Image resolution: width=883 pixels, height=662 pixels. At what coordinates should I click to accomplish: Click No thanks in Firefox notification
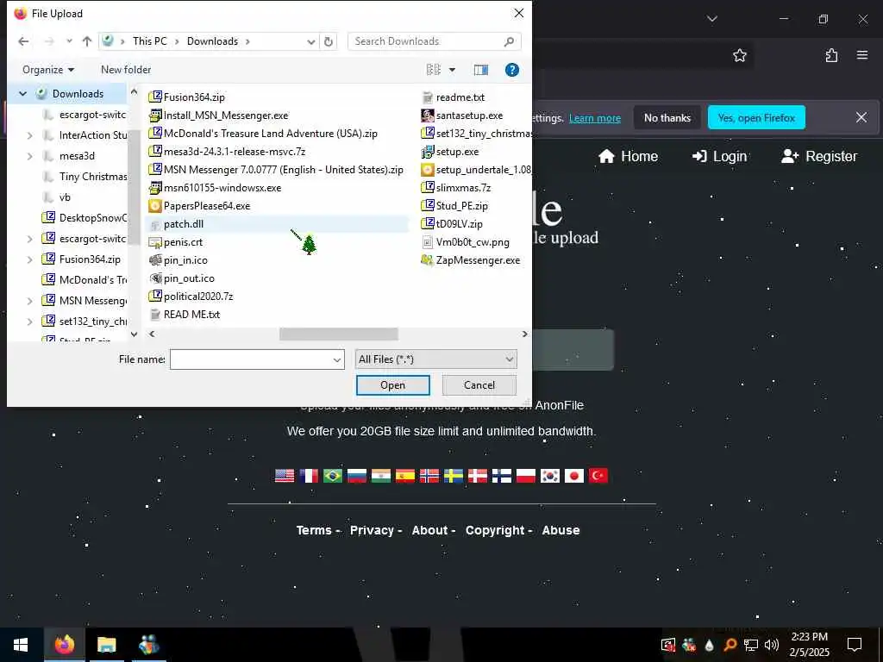pos(667,117)
